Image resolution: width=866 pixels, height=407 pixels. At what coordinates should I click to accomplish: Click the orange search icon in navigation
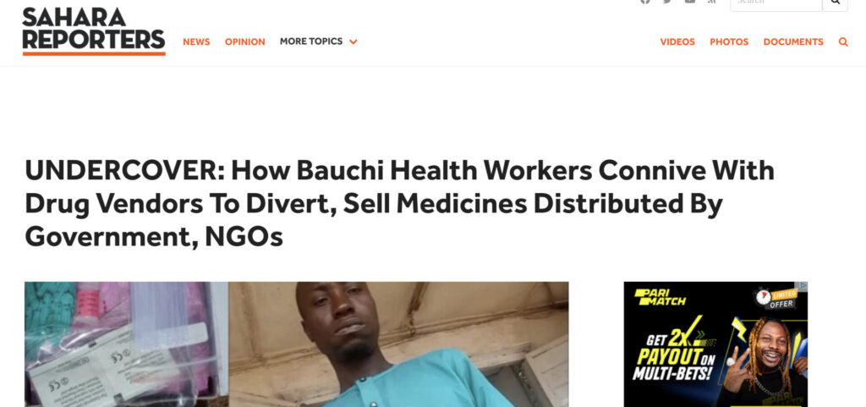coord(843,42)
